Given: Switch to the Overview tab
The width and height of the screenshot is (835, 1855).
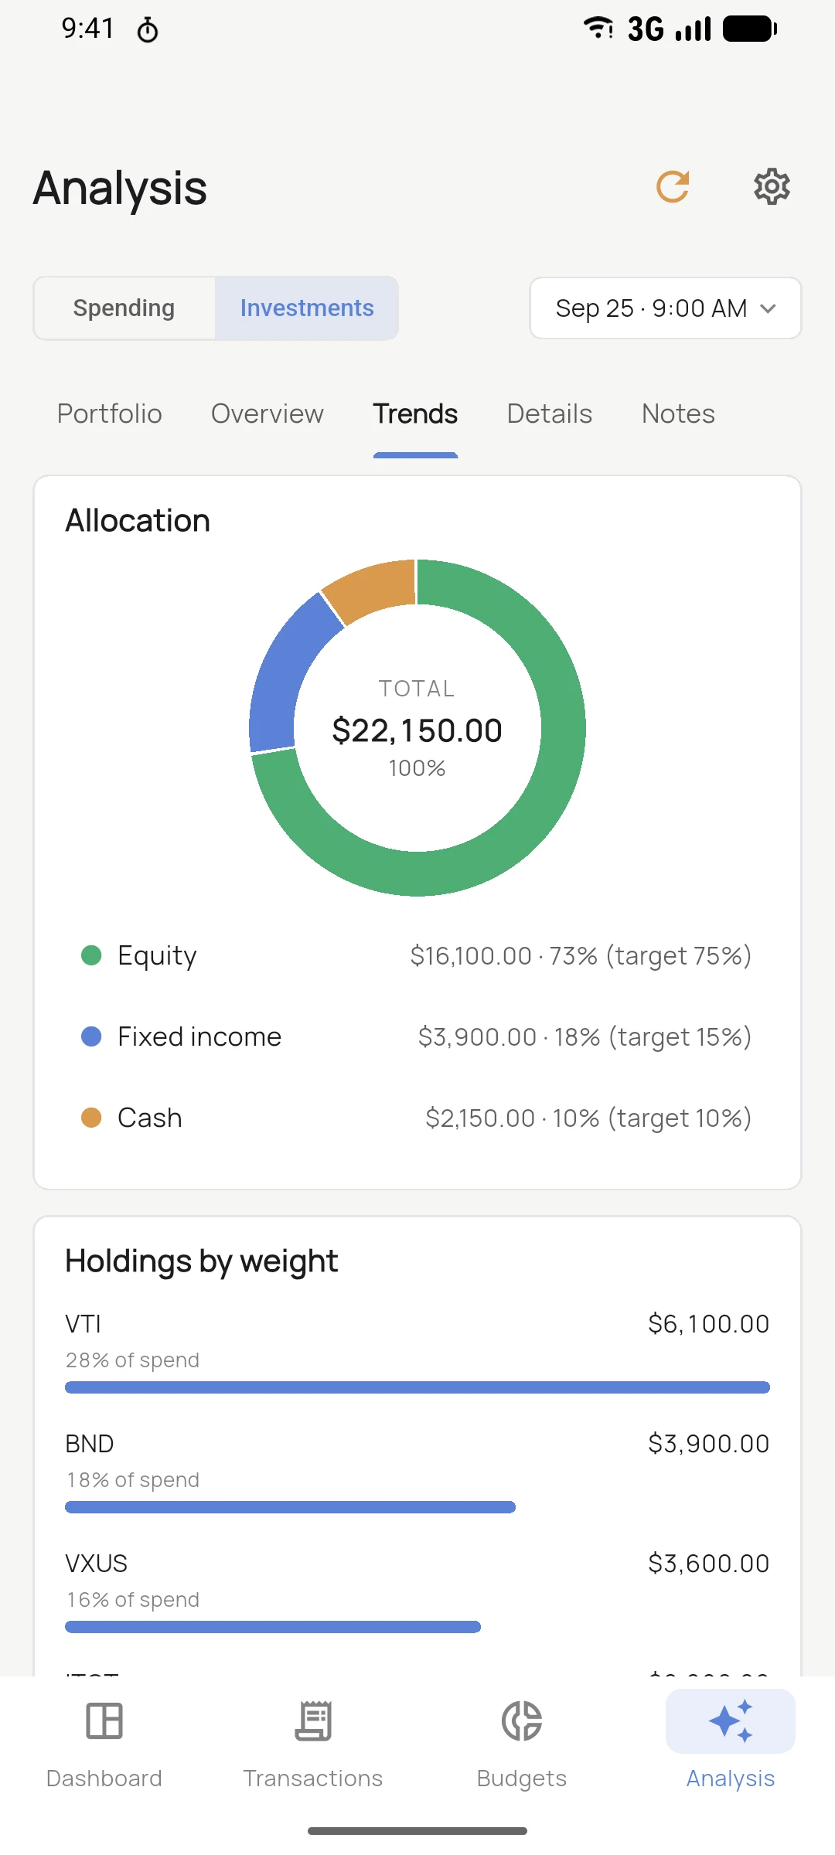Looking at the screenshot, I should coord(268,414).
